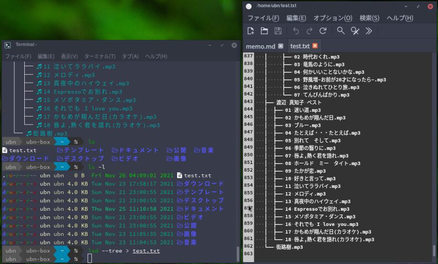Click '07 てんびんばかり.mp3' in editor

[x=321, y=95]
